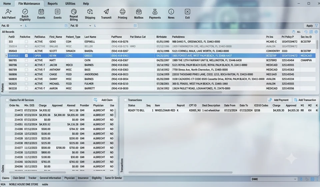The width and height of the screenshot is (320, 187).
Task: Click the Events list document icon
Action: coord(58,12)
